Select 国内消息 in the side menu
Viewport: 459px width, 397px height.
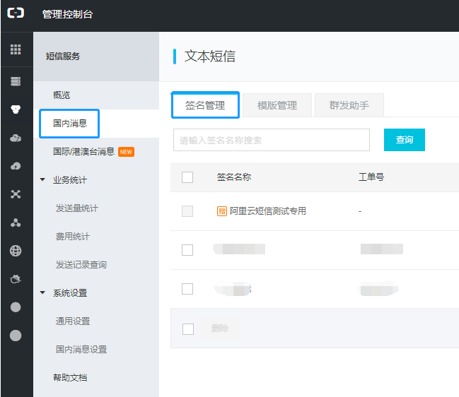pyautogui.click(x=70, y=124)
